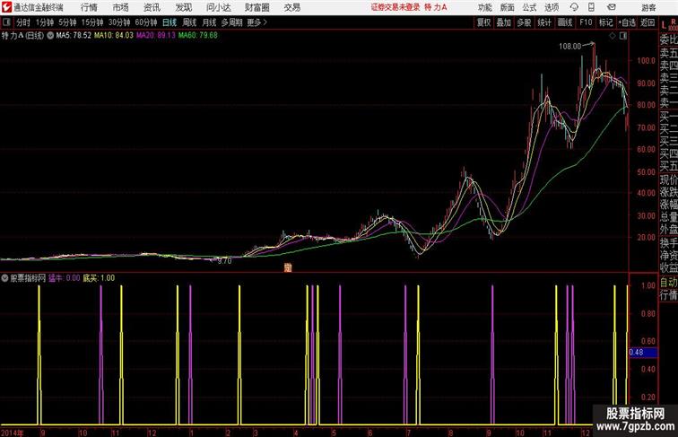
Task: Click the 游客 guest account label
Action: coord(648,7)
